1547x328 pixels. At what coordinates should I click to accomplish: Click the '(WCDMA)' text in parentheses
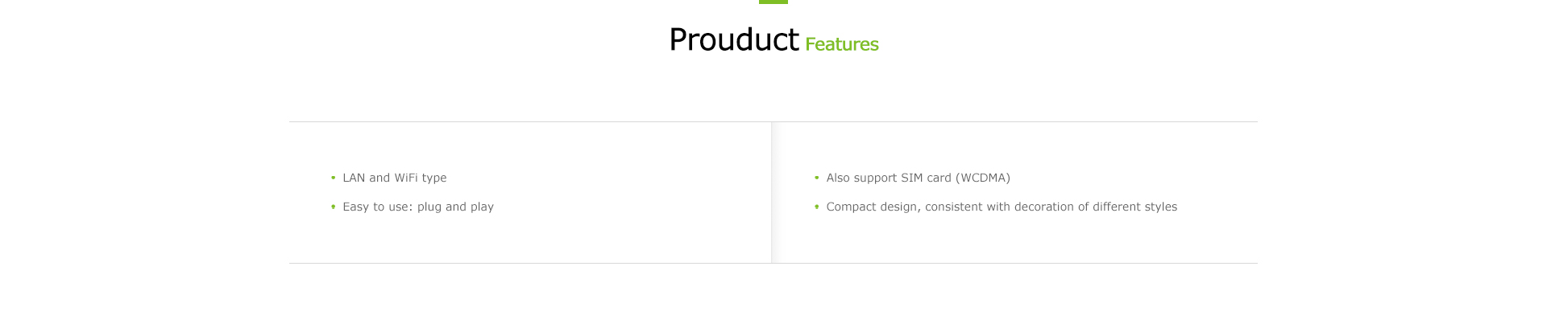click(983, 178)
